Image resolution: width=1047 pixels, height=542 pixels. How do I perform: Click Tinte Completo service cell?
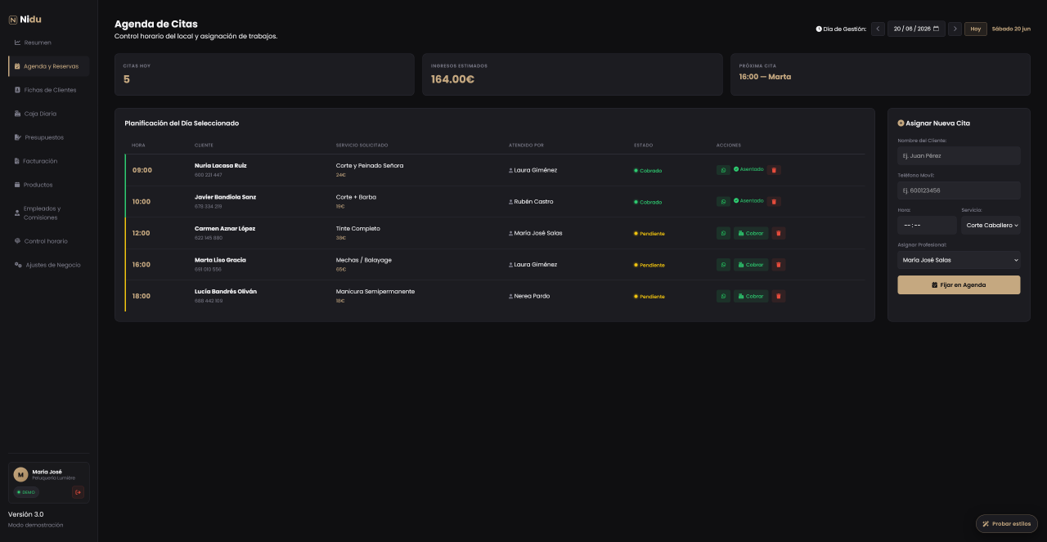click(358, 229)
